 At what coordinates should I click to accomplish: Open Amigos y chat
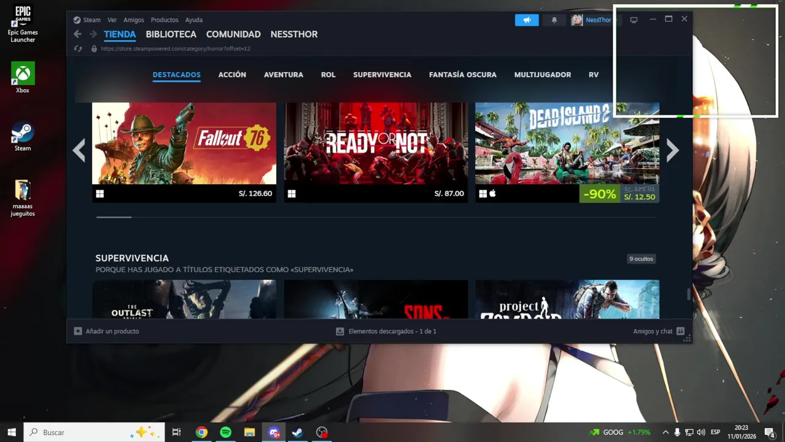(653, 331)
